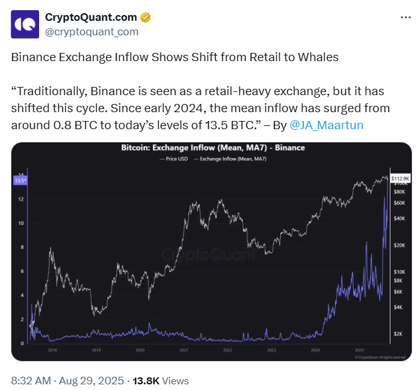Viewport: 420px width, 390px height.
Task: Click the CryptoQuant profile avatar logo
Action: [x=25, y=25]
